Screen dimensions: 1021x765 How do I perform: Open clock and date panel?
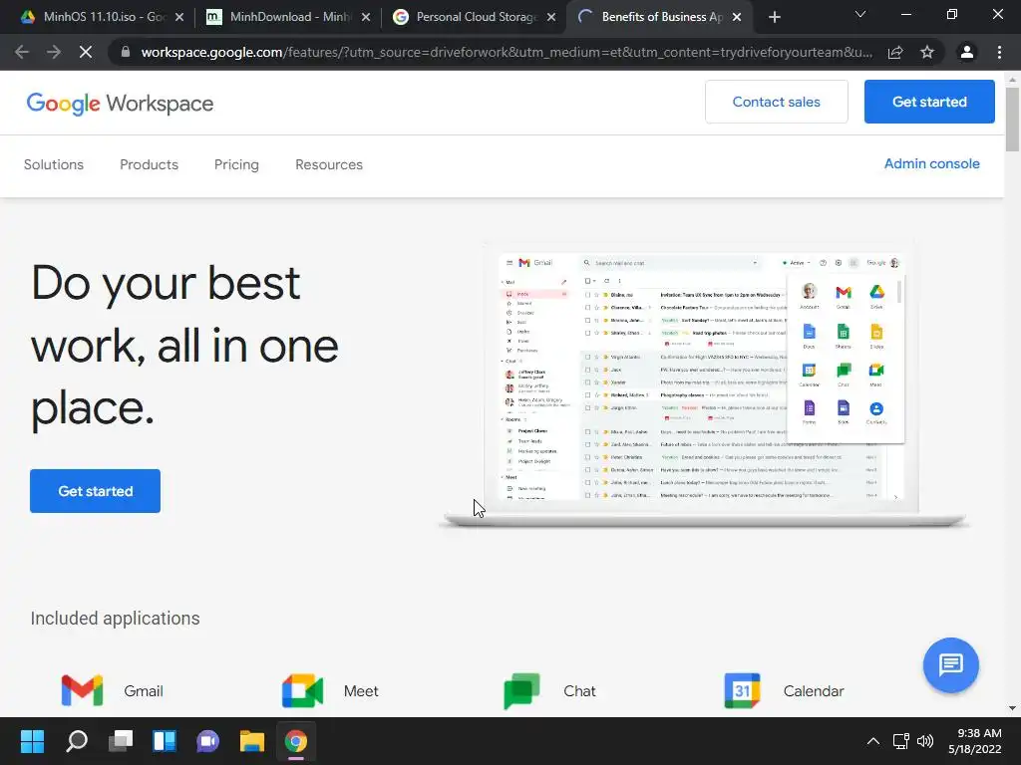[x=975, y=741]
